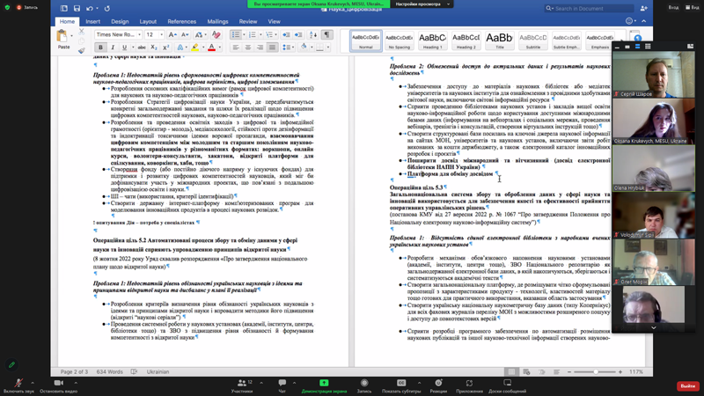Screen dimensions: 704x396
Task: Apply the Subtitle style
Action: click(533, 40)
